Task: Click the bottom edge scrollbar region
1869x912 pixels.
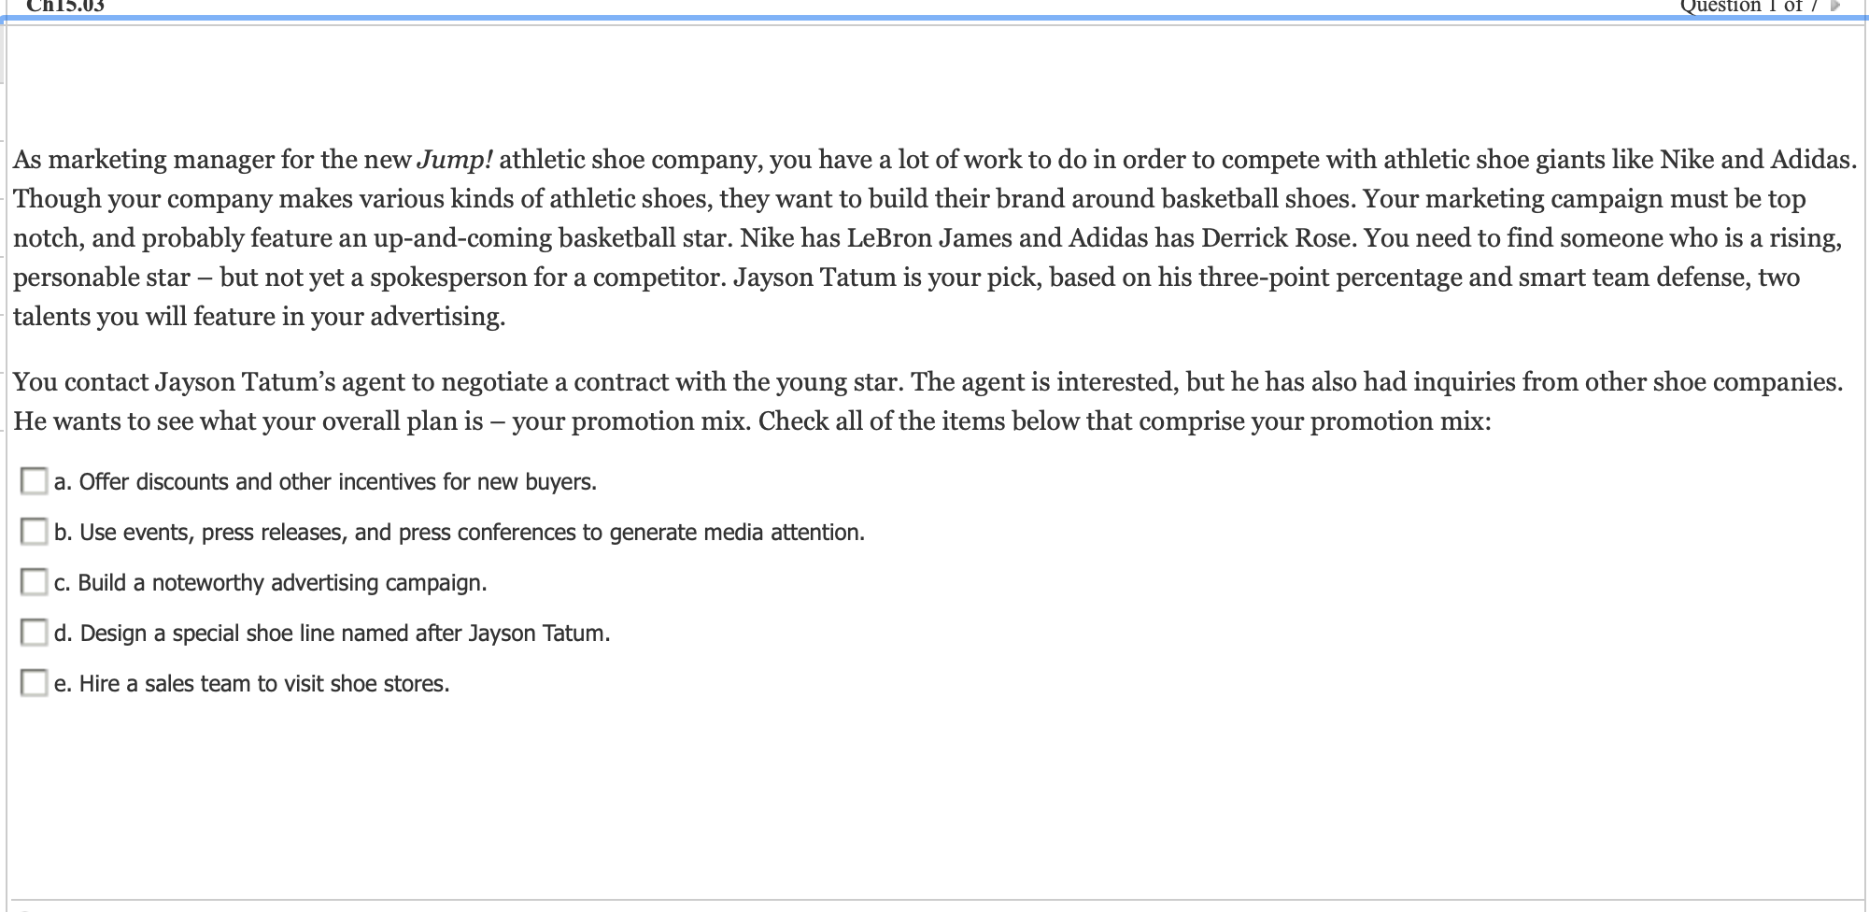Action: (x=934, y=906)
